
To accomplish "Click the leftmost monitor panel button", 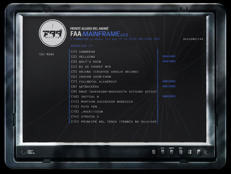I will click(x=154, y=152).
